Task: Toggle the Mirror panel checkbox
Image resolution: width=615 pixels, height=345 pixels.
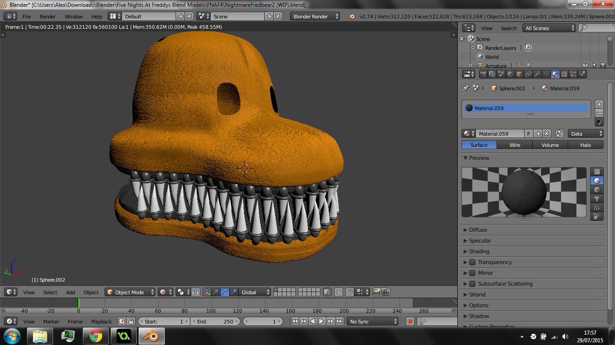Action: tap(472, 273)
